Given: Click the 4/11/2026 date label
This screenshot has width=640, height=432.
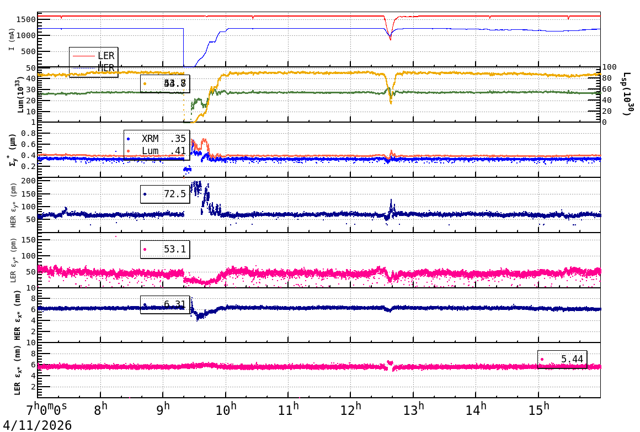Looking at the screenshot, I should coord(37,425).
